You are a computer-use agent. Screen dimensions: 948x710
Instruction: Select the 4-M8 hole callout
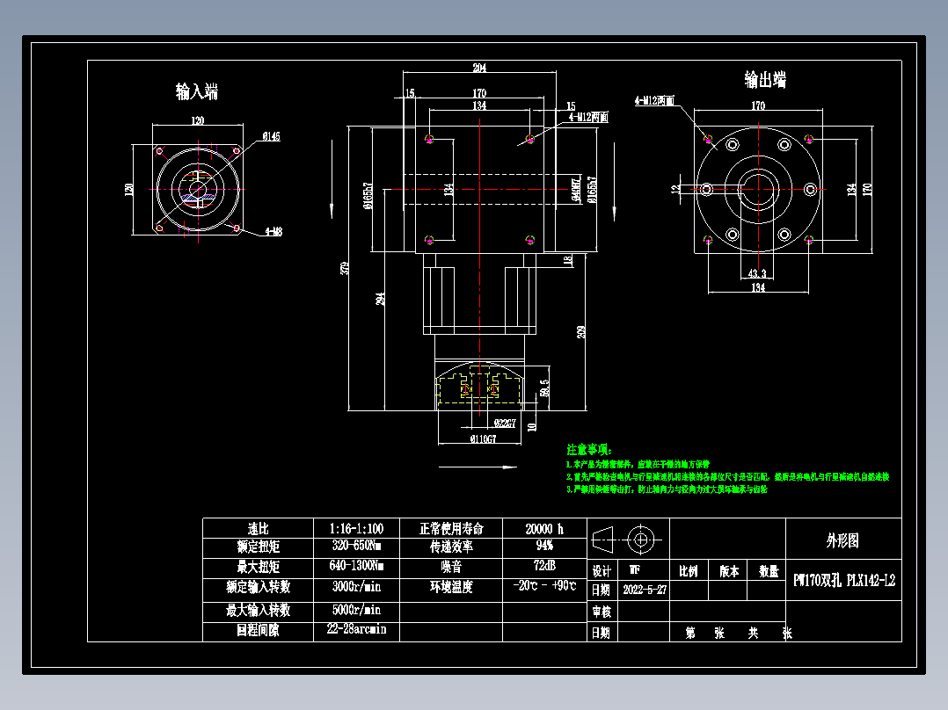[274, 229]
